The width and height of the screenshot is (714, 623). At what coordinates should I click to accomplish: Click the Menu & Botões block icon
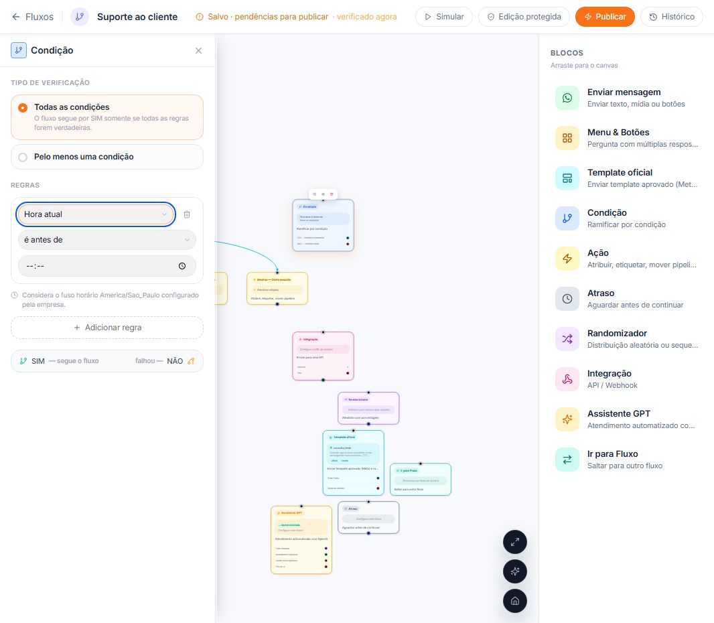[567, 138]
